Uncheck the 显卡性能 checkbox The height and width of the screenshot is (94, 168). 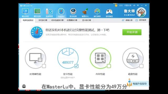(x=76, y=66)
